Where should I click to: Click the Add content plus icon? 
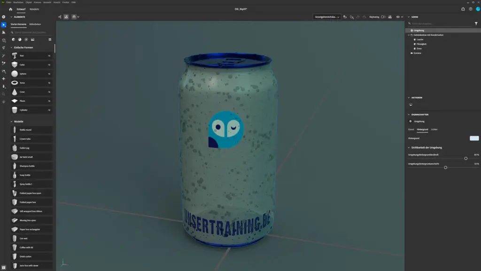(x=4, y=17)
